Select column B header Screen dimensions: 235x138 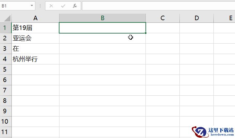point(103,18)
